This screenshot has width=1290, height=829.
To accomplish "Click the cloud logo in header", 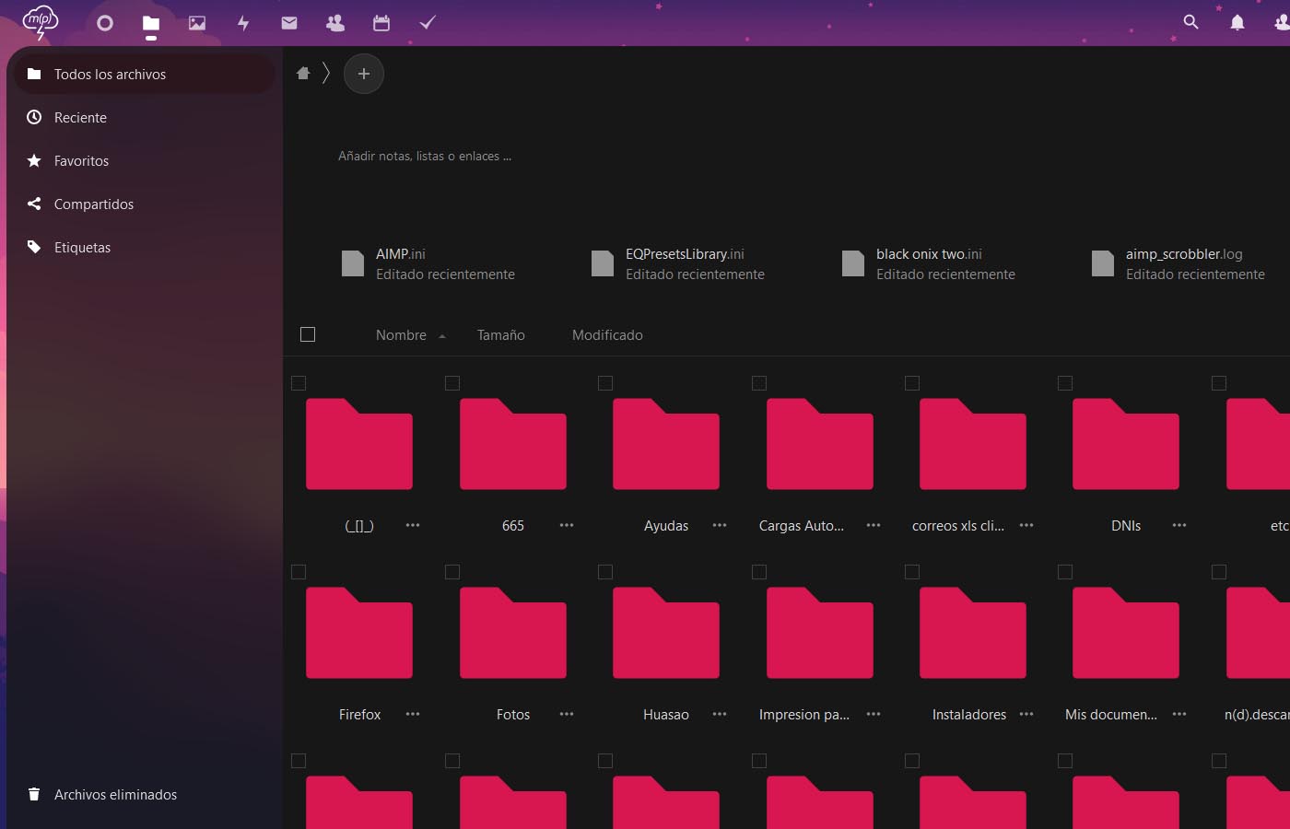I will point(41,21).
